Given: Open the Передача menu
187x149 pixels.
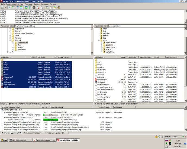Looking at the screenshot, I should [29, 4].
